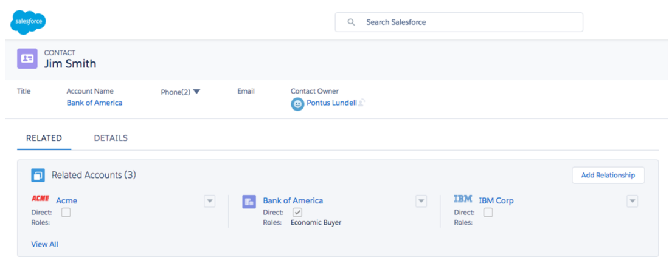Click the red ACME logo icon
The width and height of the screenshot is (669, 266).
click(x=40, y=199)
